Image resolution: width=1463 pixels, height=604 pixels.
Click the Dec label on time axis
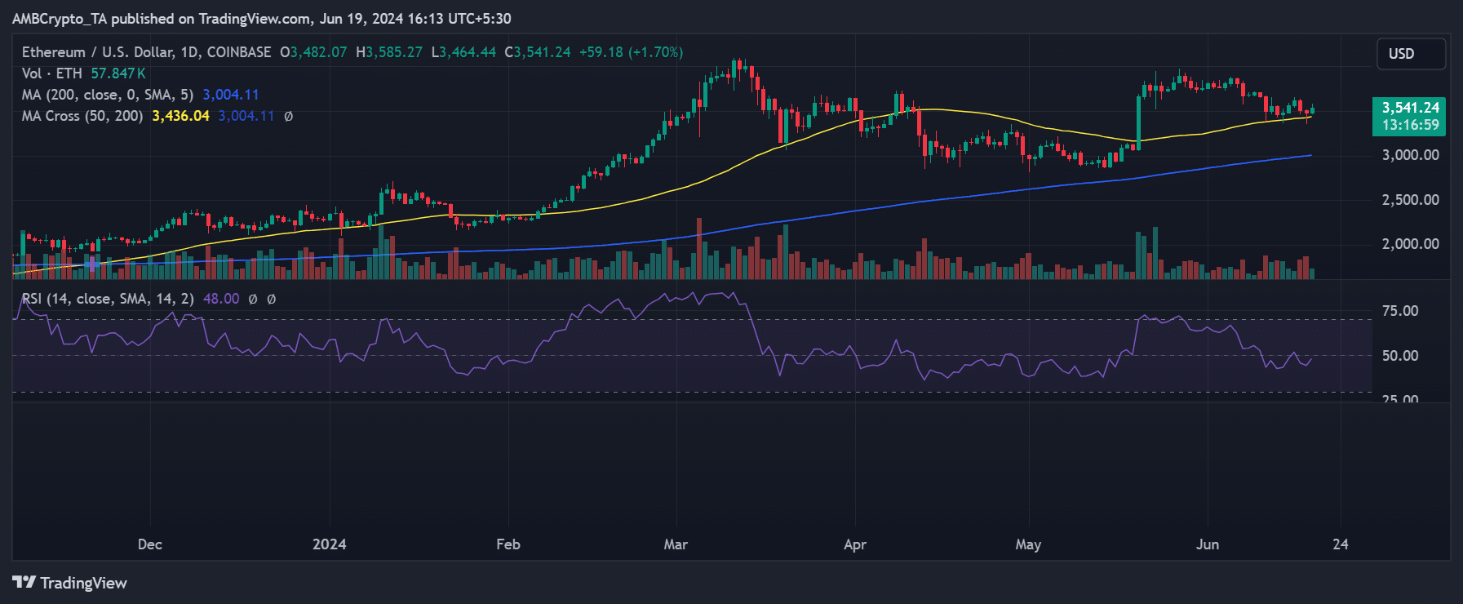coord(150,544)
